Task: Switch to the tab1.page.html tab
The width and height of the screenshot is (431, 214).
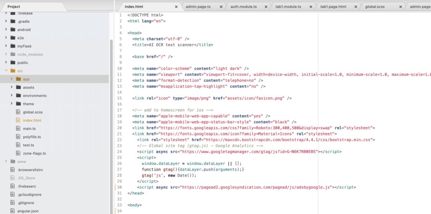Action: pos(338,7)
